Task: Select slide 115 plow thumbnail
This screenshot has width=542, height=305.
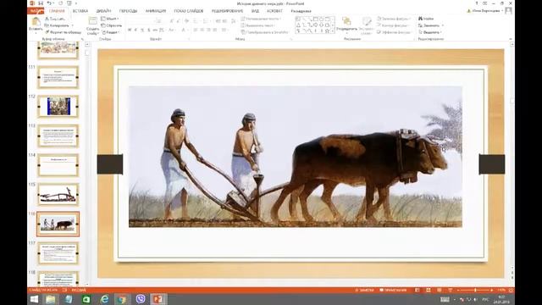Action: pos(58,194)
